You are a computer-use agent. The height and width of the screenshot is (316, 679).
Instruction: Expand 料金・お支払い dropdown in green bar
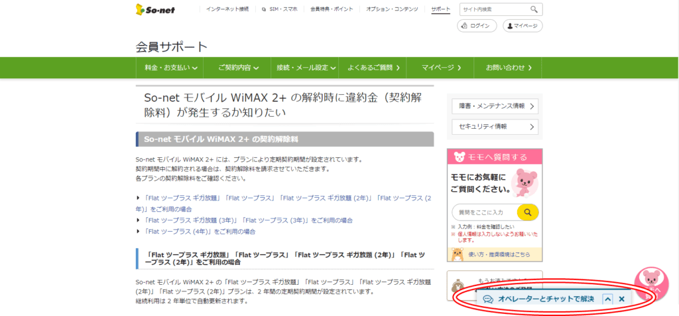click(x=171, y=68)
